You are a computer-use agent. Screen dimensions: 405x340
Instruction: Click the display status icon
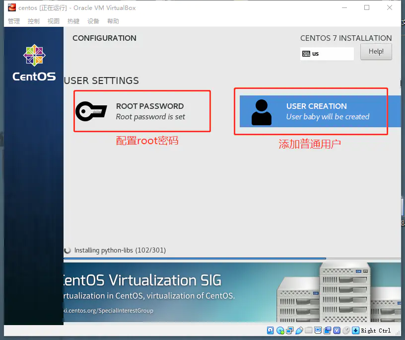318,330
